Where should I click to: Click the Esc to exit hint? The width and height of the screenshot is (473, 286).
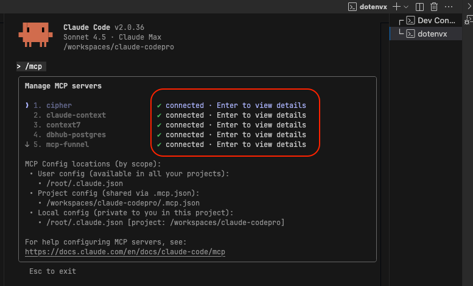coord(52,271)
